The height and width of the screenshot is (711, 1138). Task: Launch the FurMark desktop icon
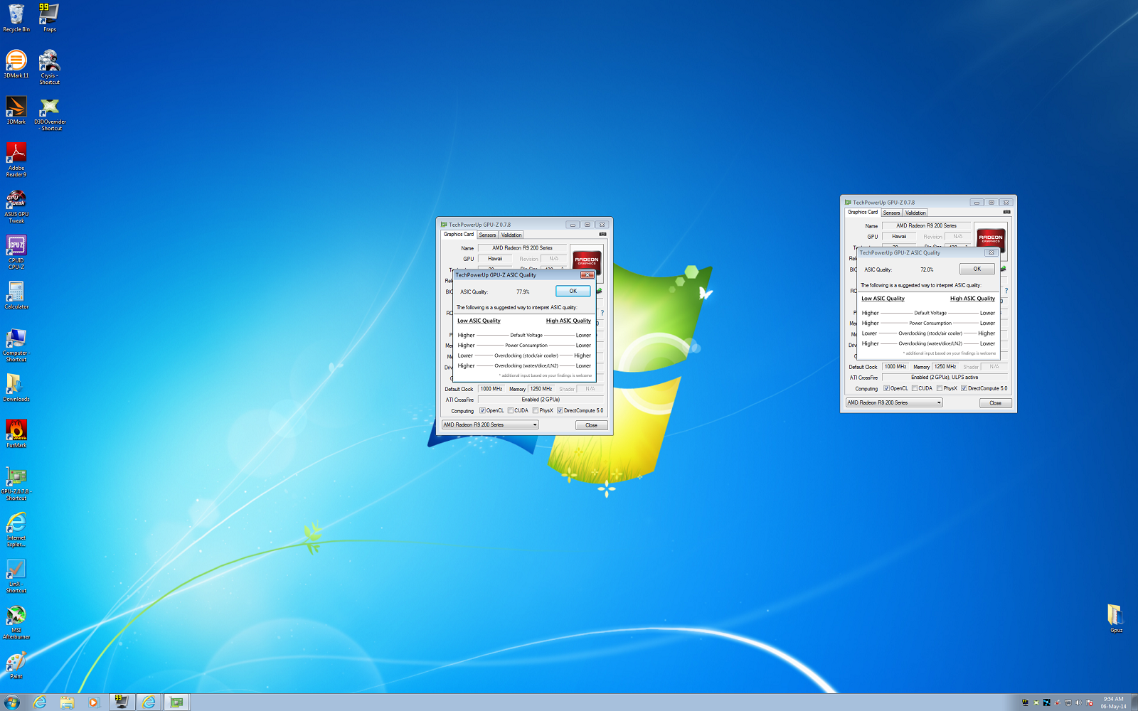click(16, 434)
